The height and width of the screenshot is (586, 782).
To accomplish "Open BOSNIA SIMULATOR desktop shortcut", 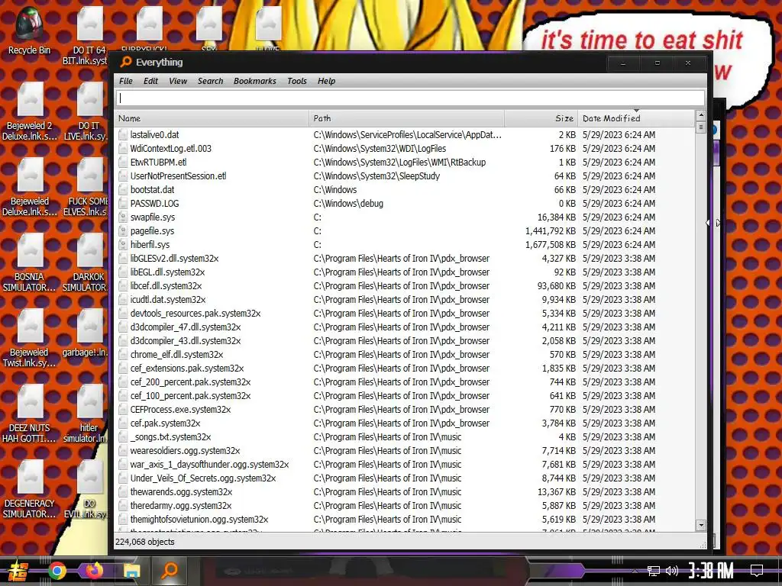I will (x=30, y=262).
